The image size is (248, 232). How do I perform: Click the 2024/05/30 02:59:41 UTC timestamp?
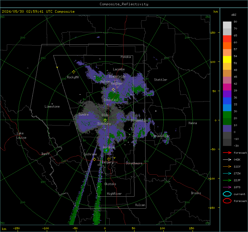click(x=38, y=12)
